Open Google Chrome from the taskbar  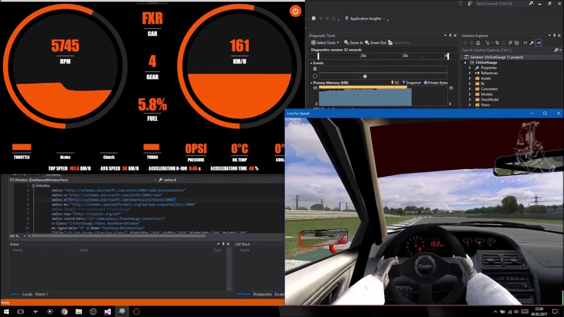click(64, 312)
